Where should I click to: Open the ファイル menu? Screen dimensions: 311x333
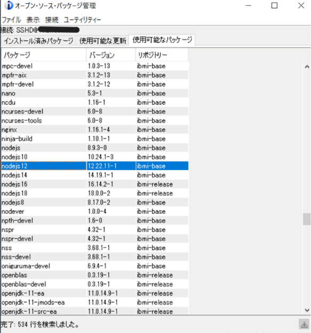11,20
